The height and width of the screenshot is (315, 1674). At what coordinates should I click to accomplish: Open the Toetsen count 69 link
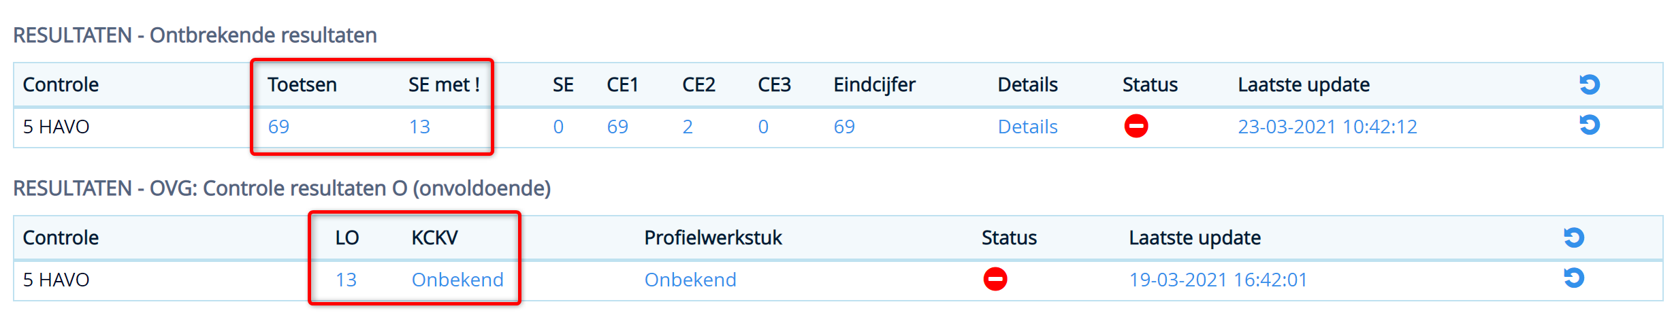(x=278, y=127)
